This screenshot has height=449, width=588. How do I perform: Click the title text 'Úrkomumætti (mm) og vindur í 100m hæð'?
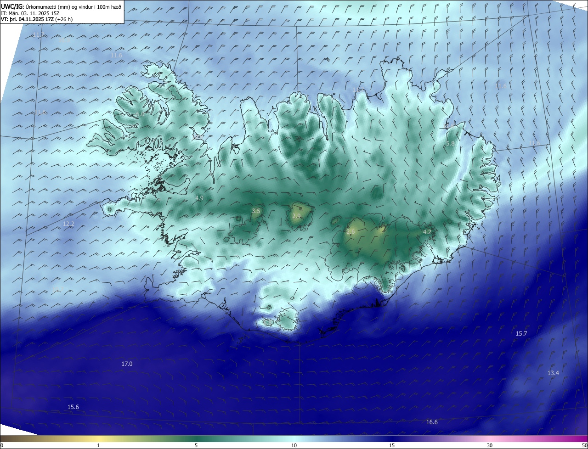(x=73, y=6)
